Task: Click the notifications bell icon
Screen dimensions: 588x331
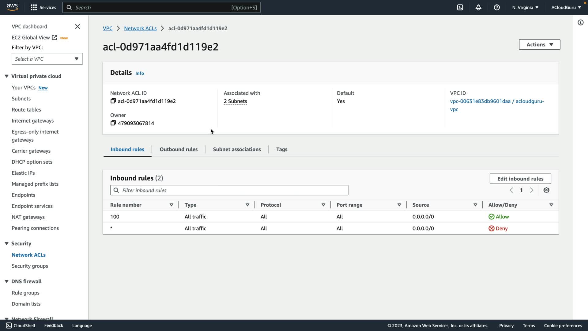Action: pyautogui.click(x=478, y=7)
